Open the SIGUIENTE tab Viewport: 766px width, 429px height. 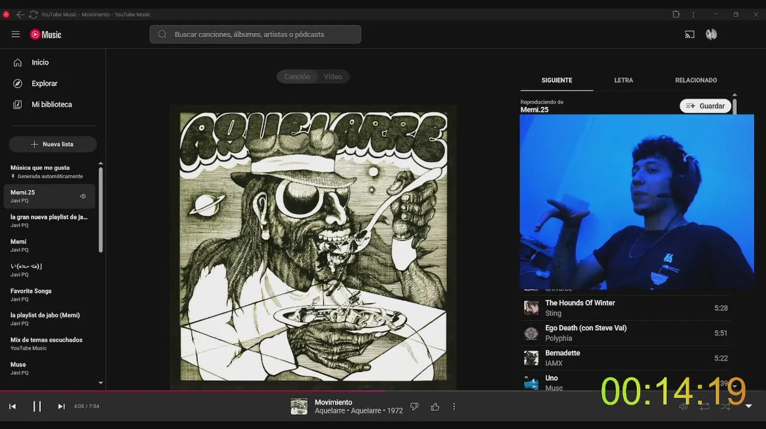(557, 80)
